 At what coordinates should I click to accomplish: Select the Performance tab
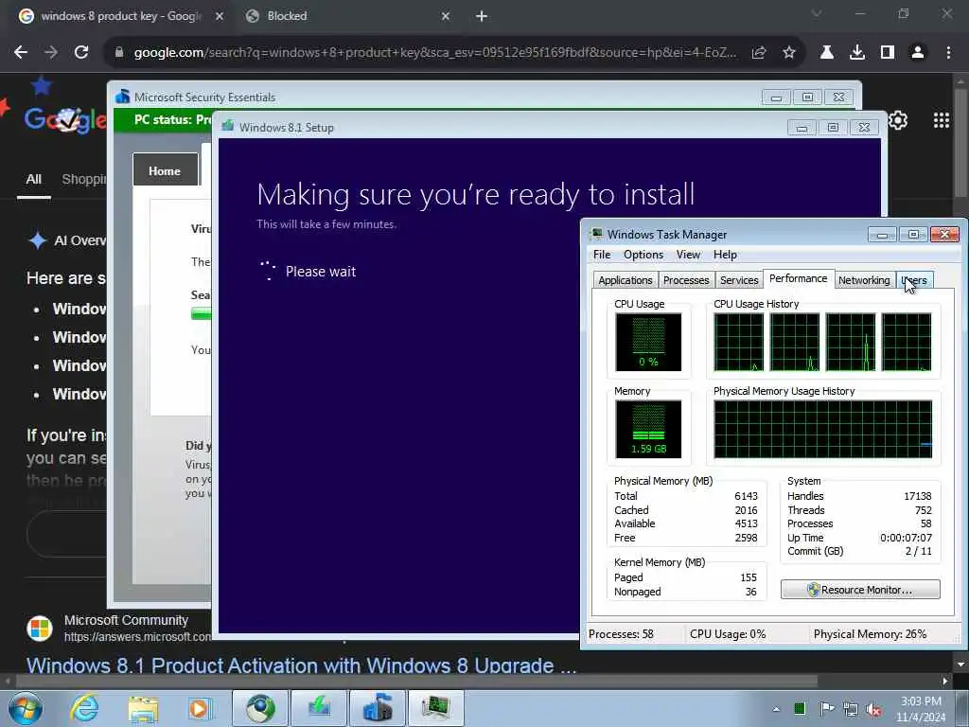point(798,278)
